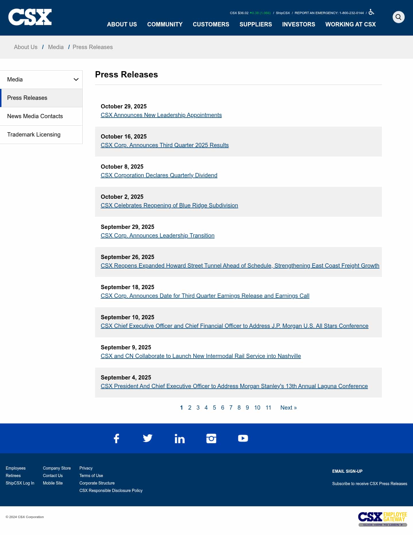Go to page 5 of press releases
The width and height of the screenshot is (413, 535).
pyautogui.click(x=214, y=408)
